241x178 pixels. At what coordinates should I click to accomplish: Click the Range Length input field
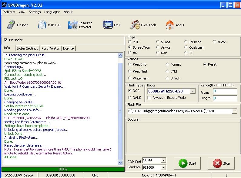click(x=225, y=98)
